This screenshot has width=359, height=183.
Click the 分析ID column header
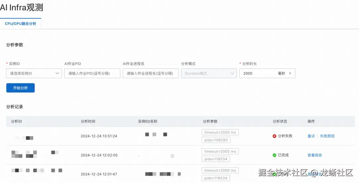coord(17,121)
